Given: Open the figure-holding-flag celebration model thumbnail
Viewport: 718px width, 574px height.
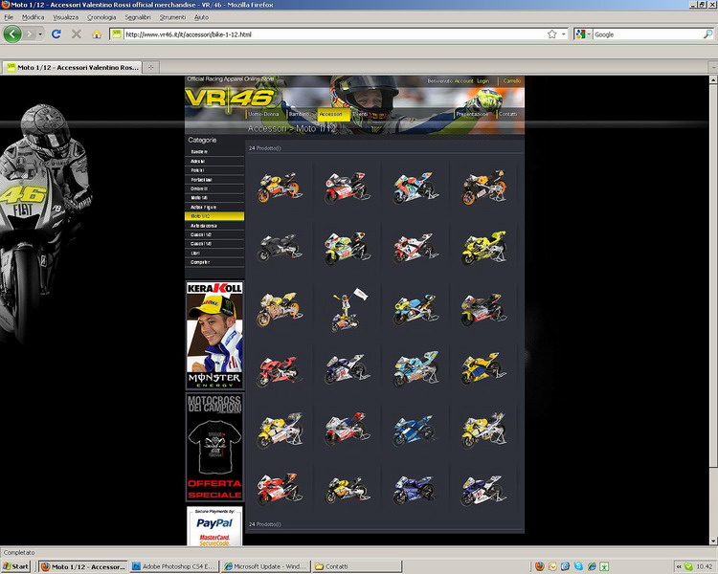Looking at the screenshot, I should pyautogui.click(x=348, y=309).
